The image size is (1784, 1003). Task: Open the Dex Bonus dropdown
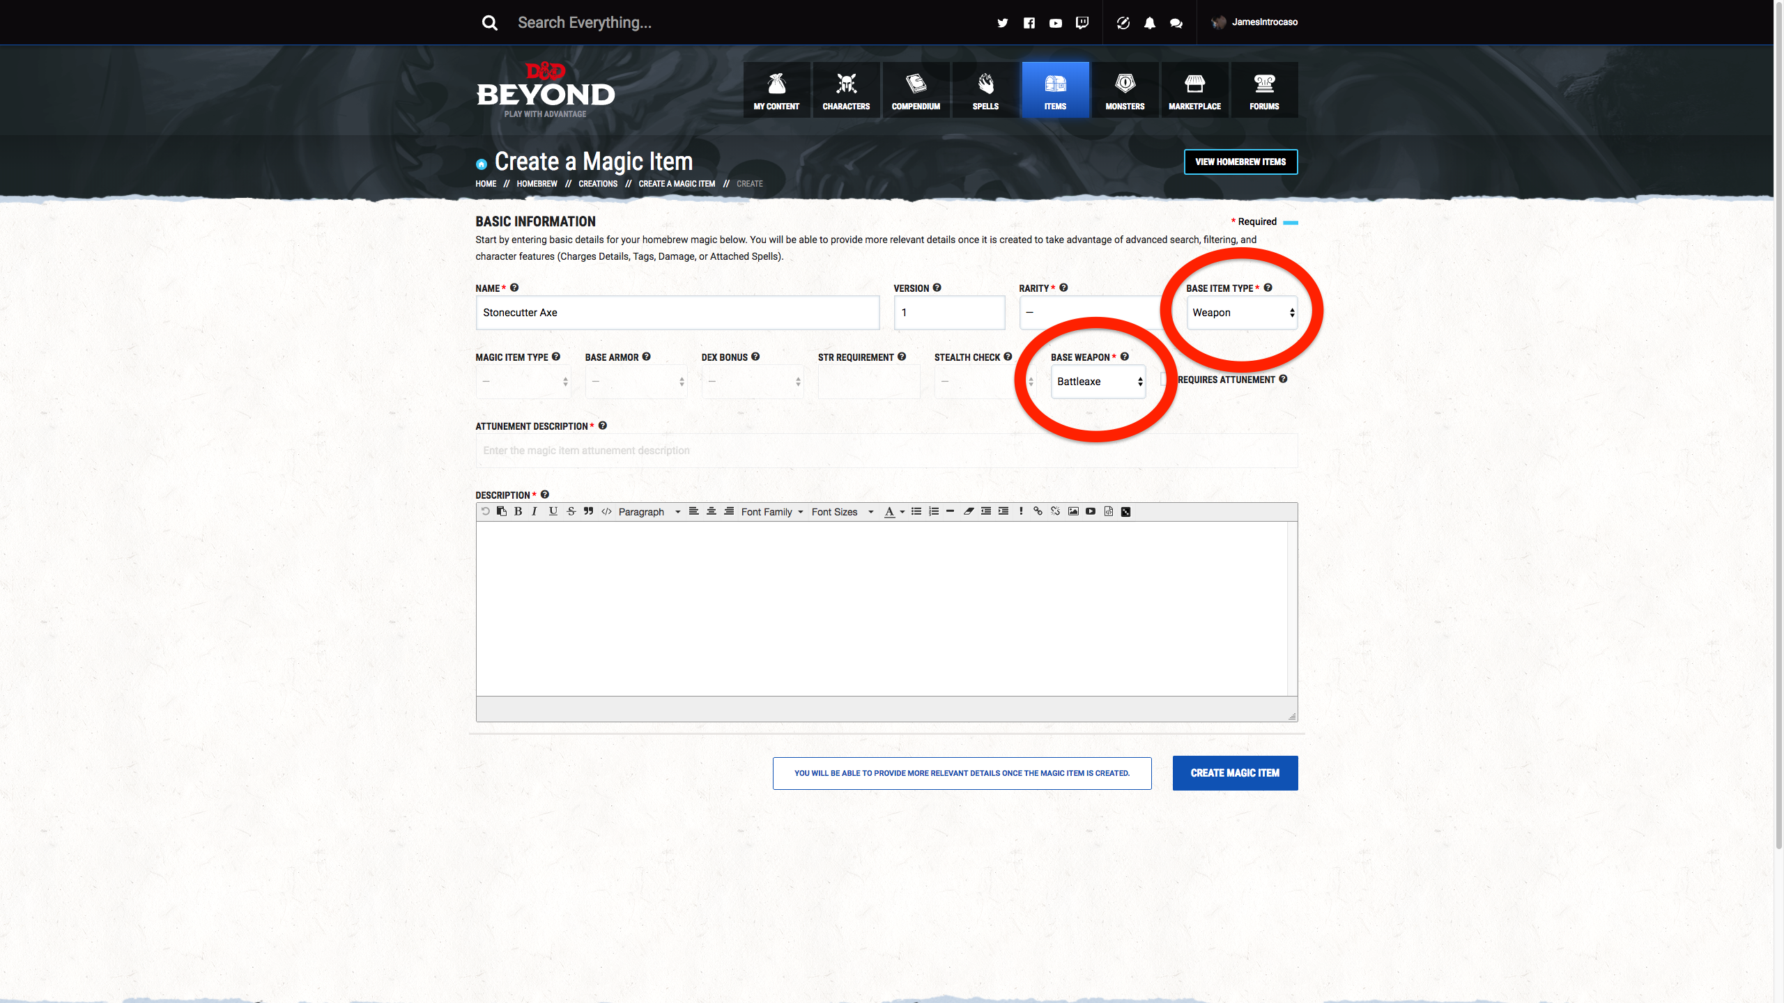point(753,382)
